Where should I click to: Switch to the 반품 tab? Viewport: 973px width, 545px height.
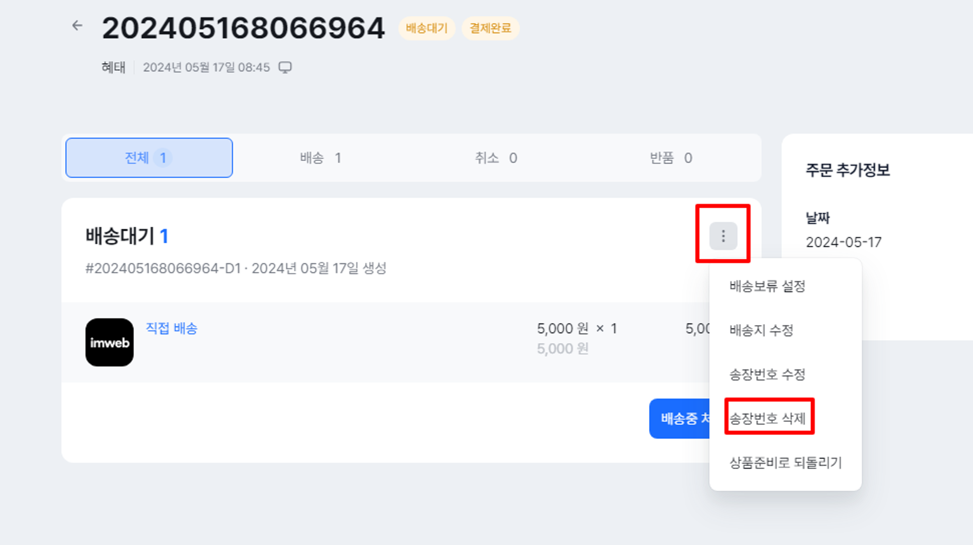pos(671,158)
